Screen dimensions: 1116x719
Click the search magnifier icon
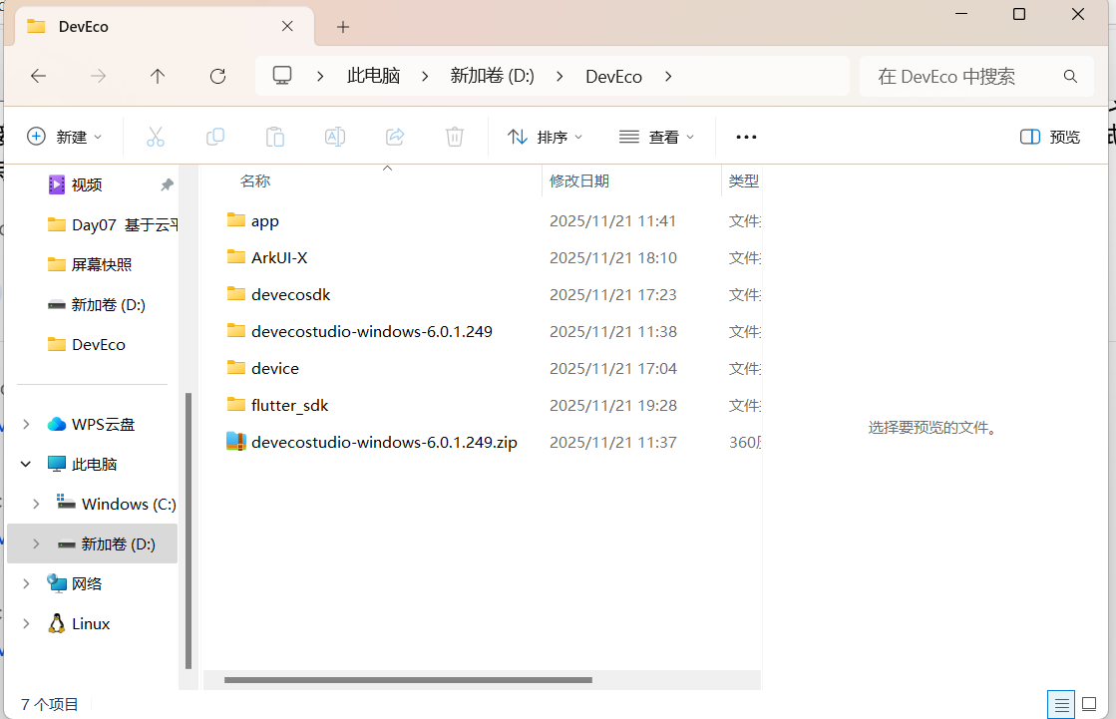(1070, 76)
